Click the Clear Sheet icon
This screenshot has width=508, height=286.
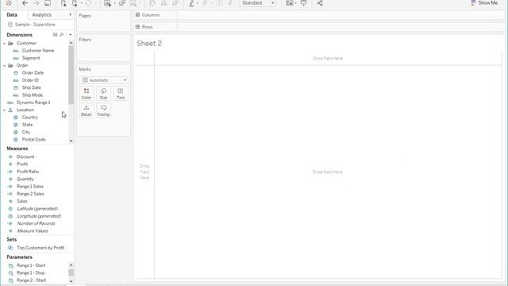click(x=133, y=3)
